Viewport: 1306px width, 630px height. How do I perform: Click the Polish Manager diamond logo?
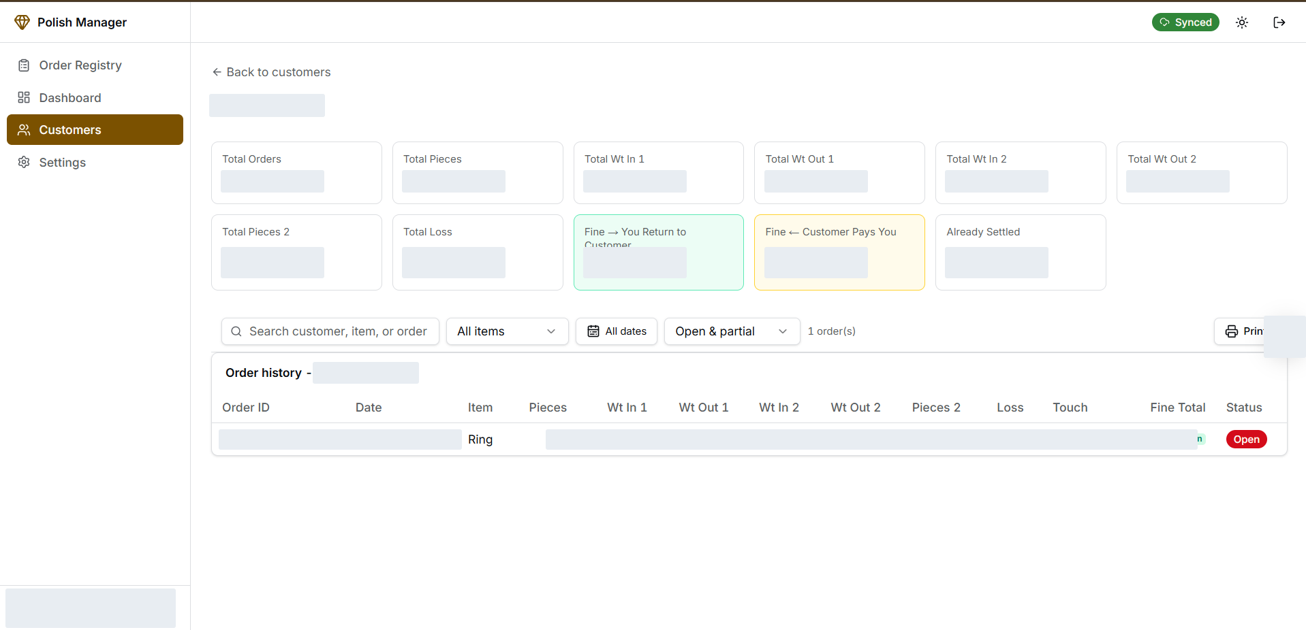point(22,22)
